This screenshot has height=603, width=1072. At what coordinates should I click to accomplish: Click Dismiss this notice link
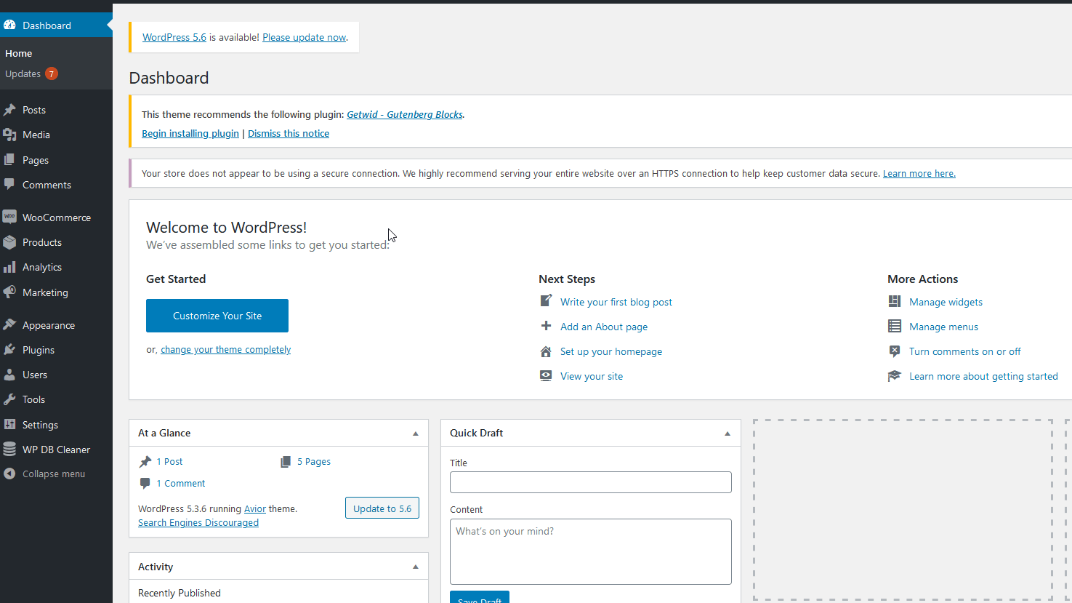(x=289, y=133)
